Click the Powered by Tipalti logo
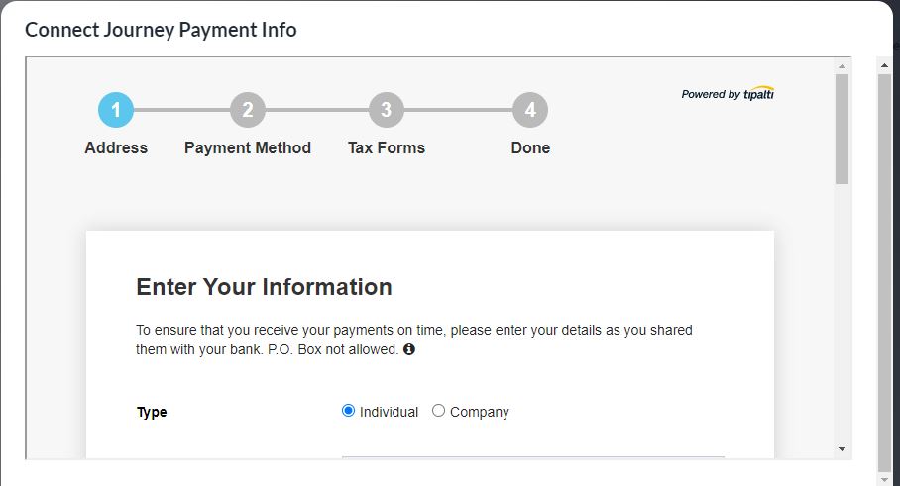Viewport: 900px width, 486px height. click(728, 94)
